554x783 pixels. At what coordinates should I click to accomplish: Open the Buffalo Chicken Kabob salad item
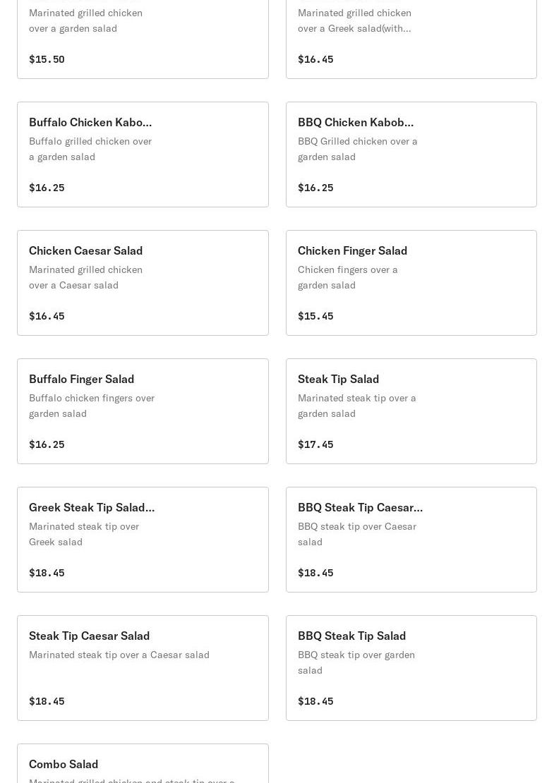(143, 154)
